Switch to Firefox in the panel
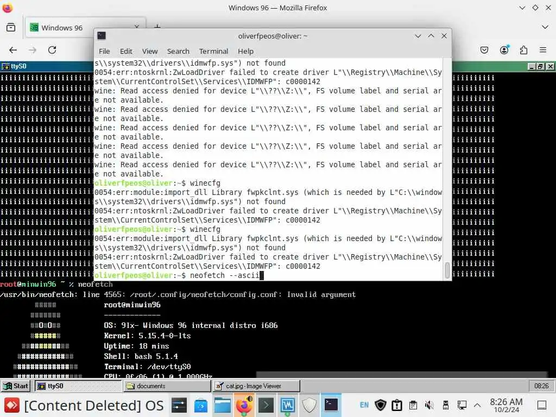Image resolution: width=556 pixels, height=417 pixels. tap(244, 405)
